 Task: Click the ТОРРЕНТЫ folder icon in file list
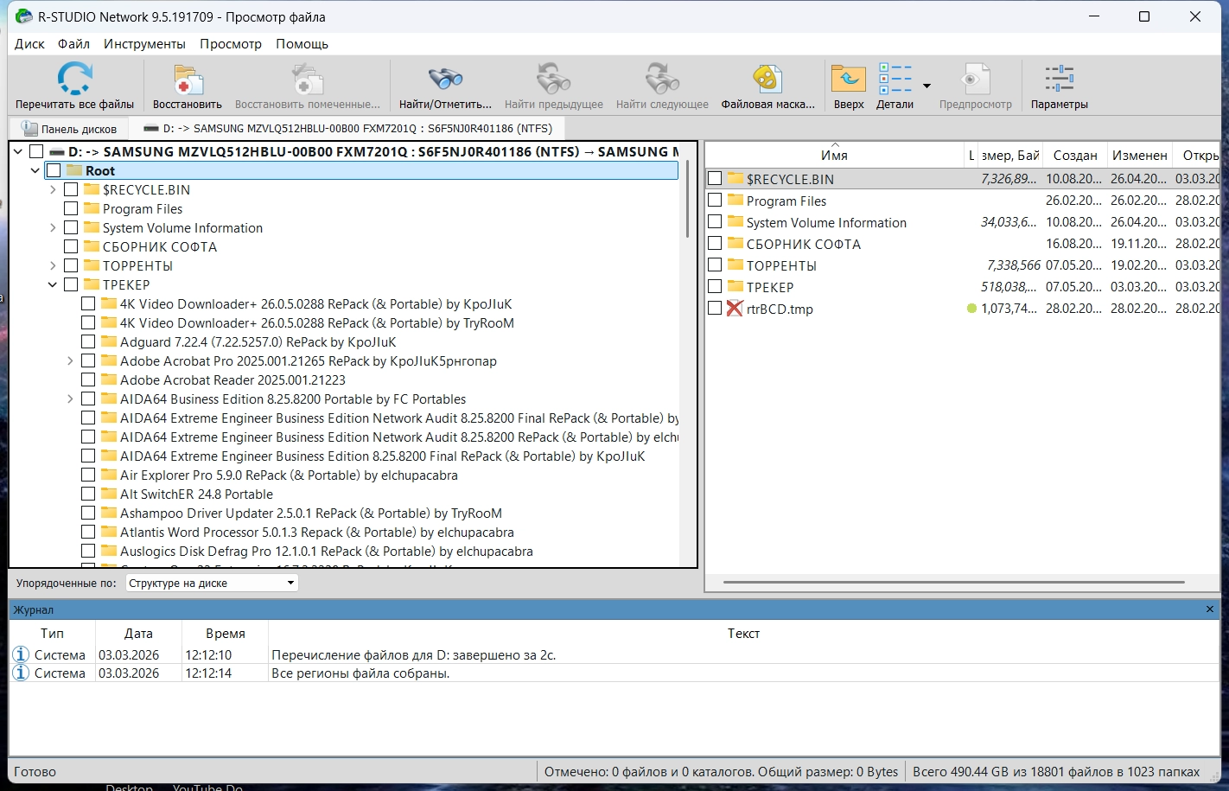(x=735, y=265)
